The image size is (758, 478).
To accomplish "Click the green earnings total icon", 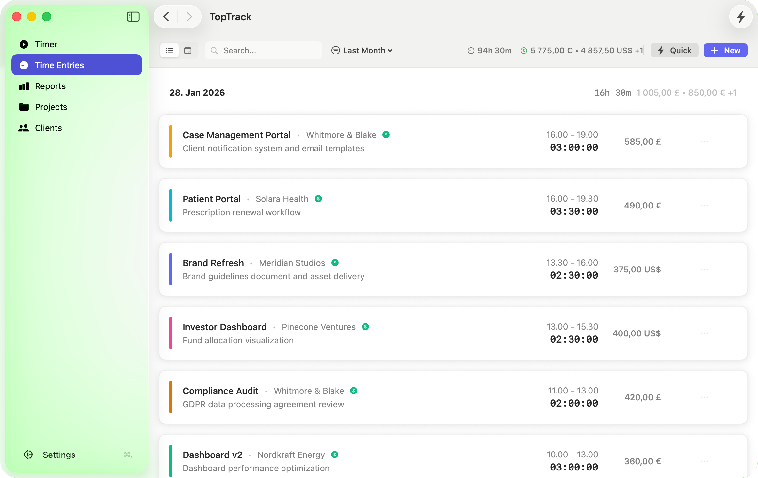I will (x=524, y=51).
